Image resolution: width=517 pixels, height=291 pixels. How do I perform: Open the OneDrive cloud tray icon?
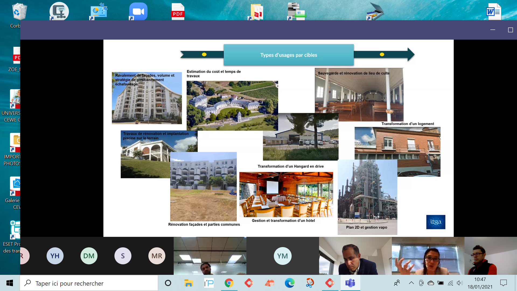431,283
